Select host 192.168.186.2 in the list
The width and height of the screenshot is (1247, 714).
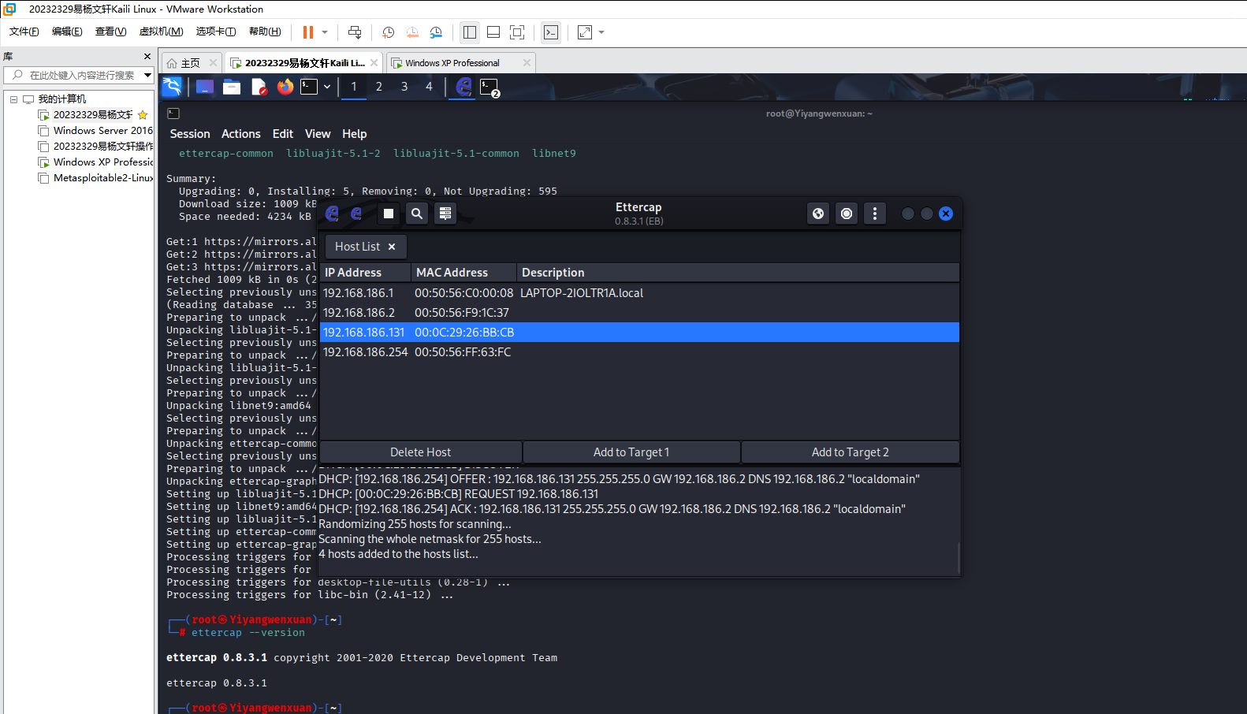click(x=639, y=313)
